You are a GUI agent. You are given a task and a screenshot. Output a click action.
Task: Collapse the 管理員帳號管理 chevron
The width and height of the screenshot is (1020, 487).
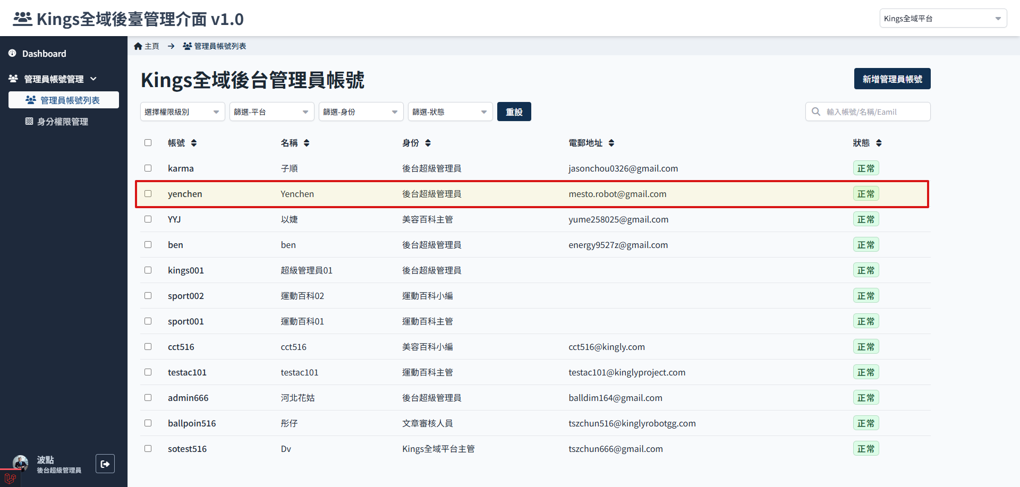(93, 79)
